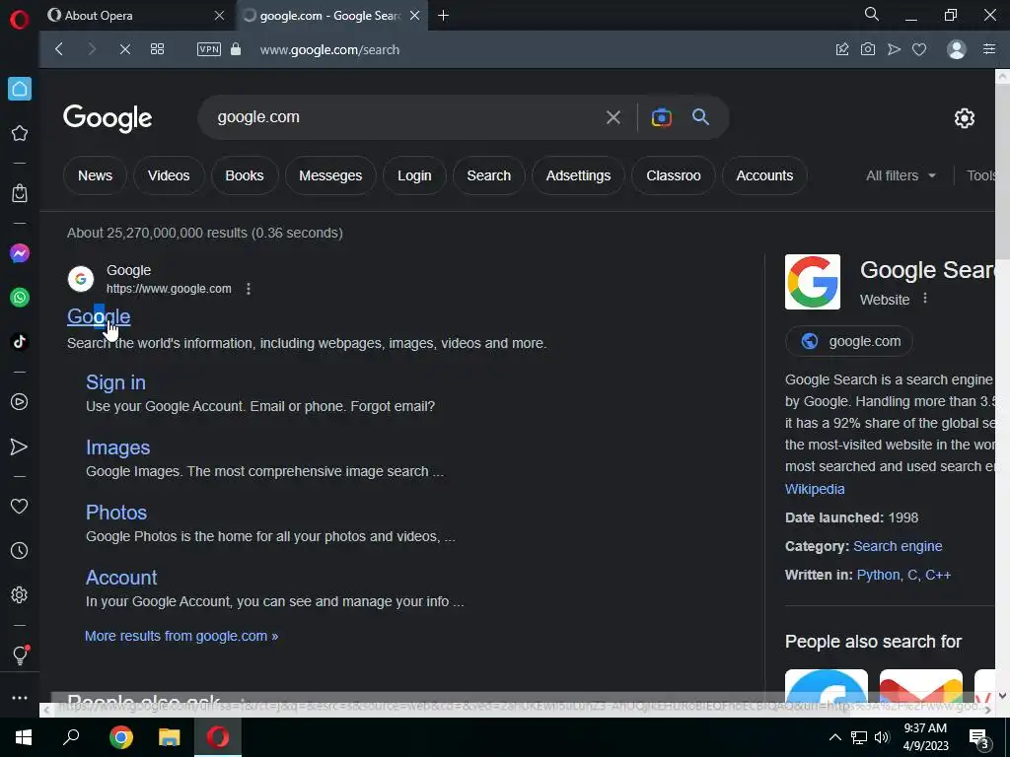Open the Opera main menu logo
Screen dimensions: 1010x757
(x=20, y=20)
